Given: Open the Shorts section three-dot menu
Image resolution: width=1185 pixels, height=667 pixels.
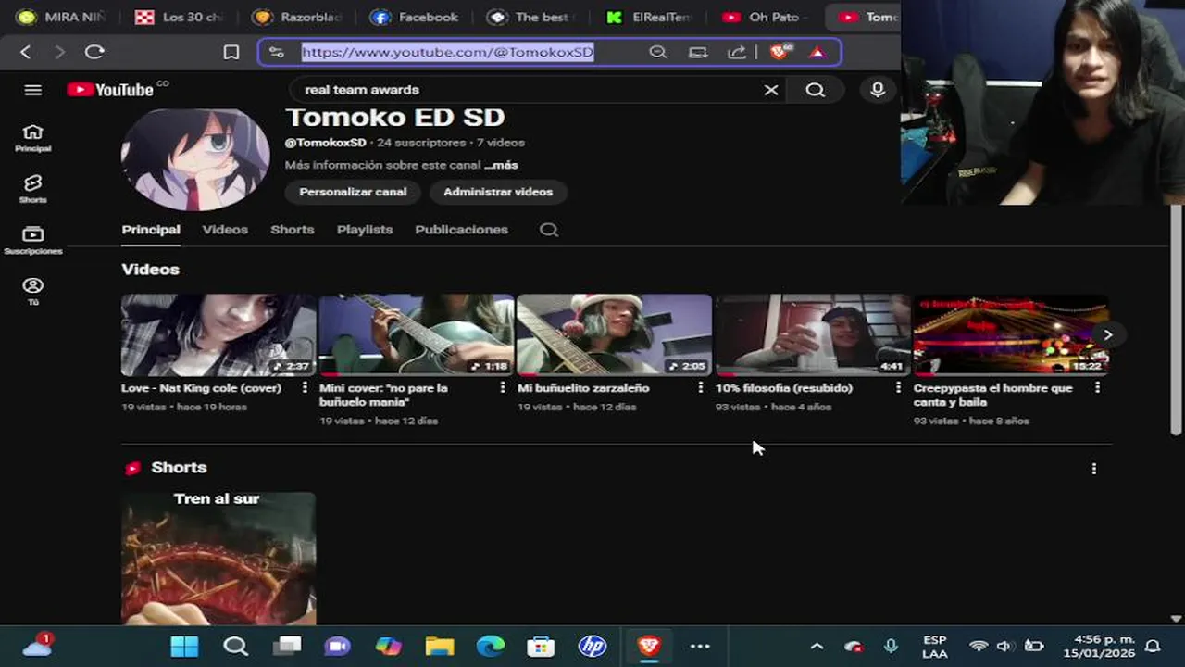Looking at the screenshot, I should click(1094, 469).
